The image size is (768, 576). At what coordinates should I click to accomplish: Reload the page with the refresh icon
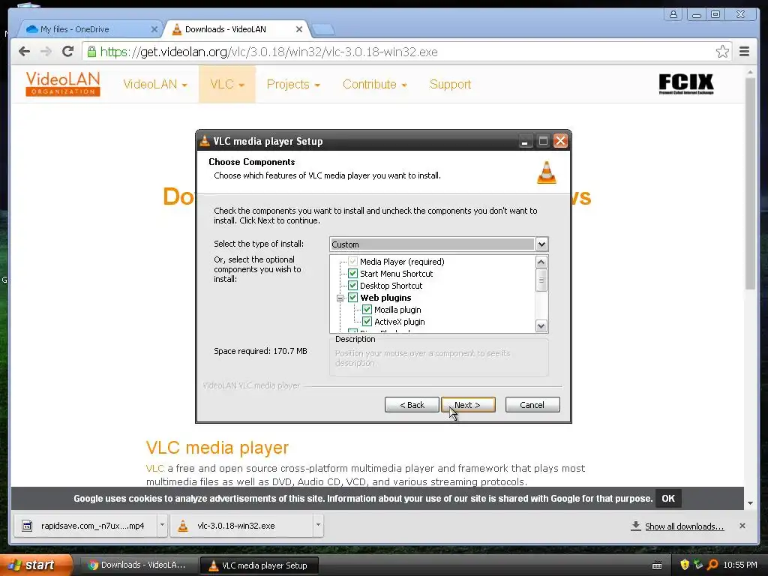click(x=67, y=52)
